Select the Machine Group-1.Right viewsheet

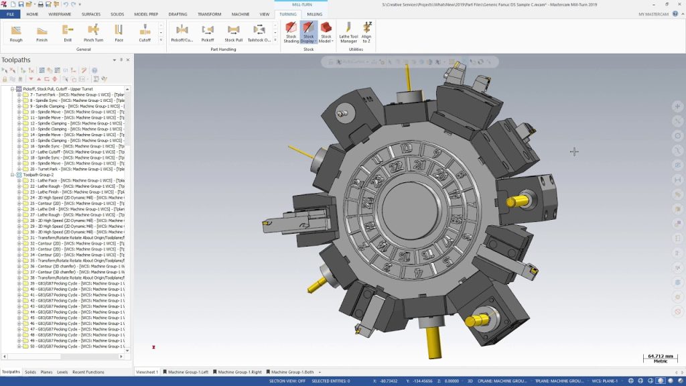pos(237,372)
